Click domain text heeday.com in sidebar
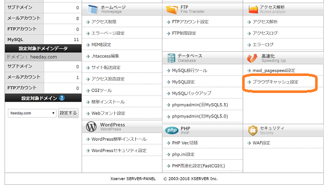 click(43, 57)
